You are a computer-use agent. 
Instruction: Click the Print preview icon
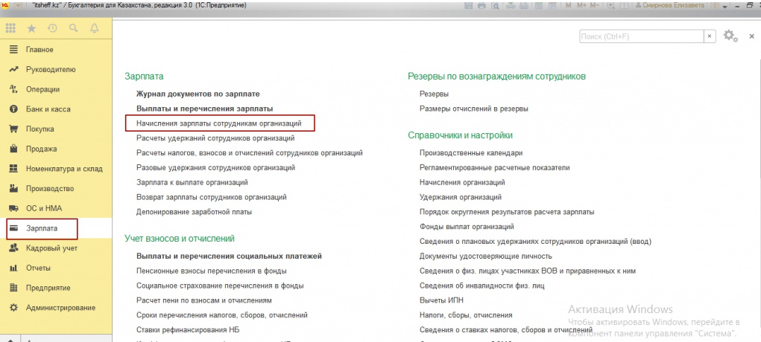coord(496,6)
